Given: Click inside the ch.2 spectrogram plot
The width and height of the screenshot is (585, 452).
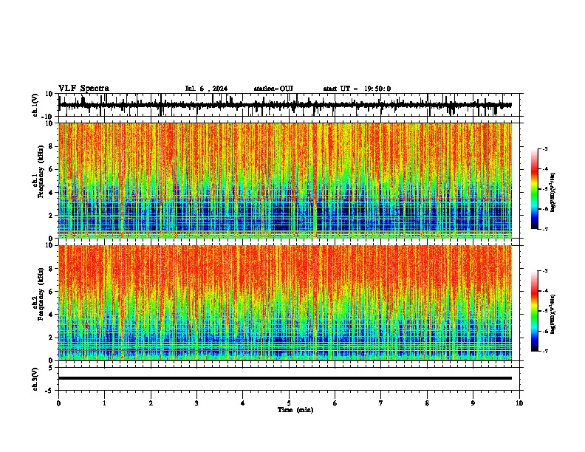Looking at the screenshot, I should point(284,303).
